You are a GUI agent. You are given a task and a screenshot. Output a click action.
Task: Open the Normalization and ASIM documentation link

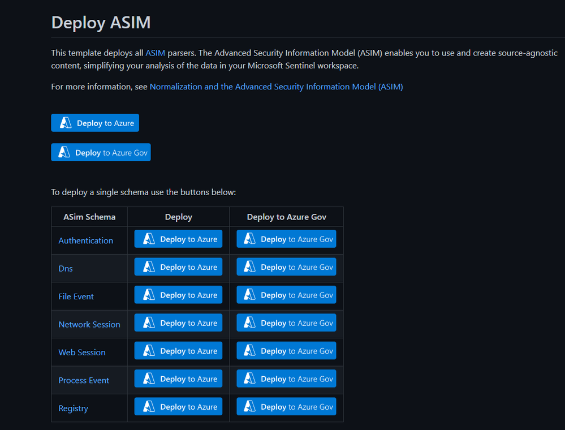coord(276,87)
